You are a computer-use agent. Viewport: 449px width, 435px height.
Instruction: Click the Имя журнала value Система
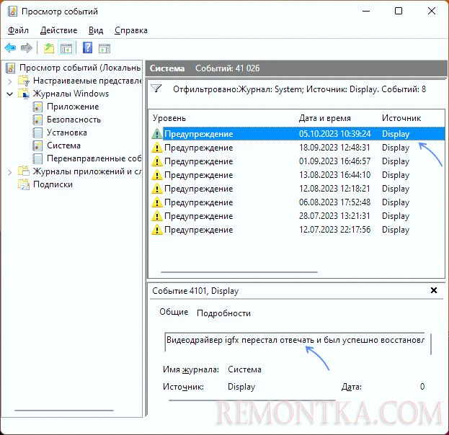coord(244,369)
